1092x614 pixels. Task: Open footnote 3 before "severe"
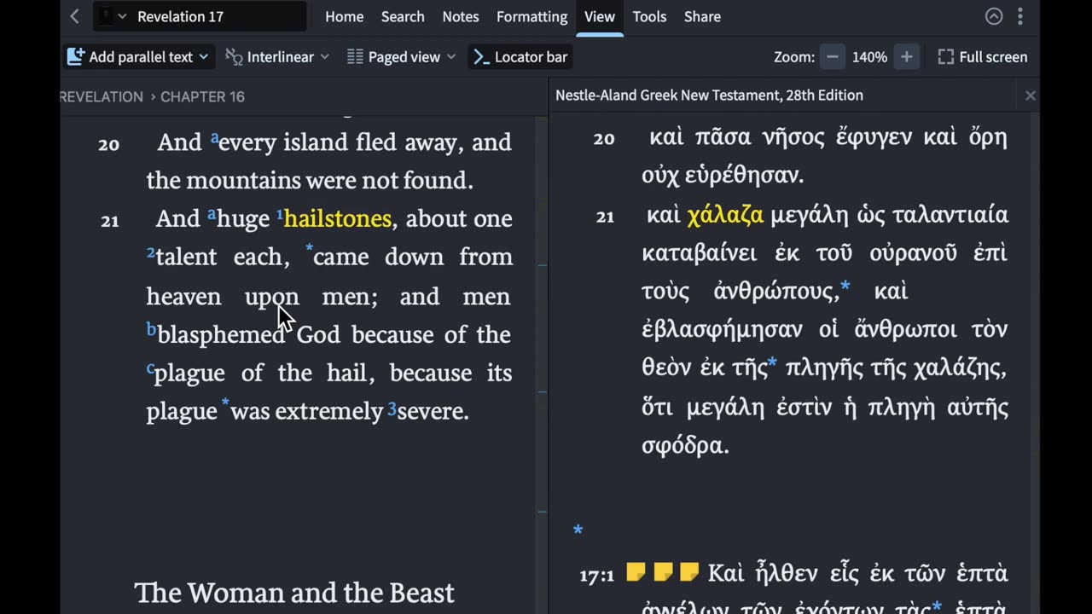tap(392, 408)
